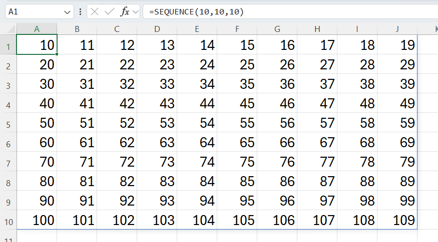438x242 pixels.
Task: Select cell A1 containing 10
Action: pyautogui.click(x=37, y=44)
